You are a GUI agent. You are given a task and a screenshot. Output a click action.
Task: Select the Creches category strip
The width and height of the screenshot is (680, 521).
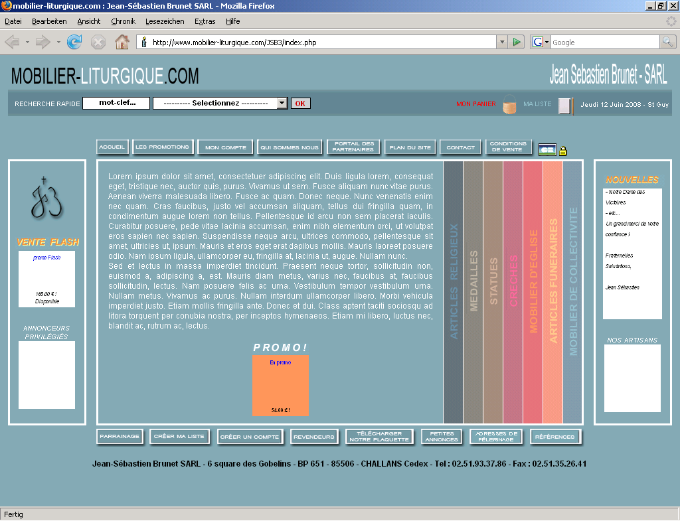(513, 292)
